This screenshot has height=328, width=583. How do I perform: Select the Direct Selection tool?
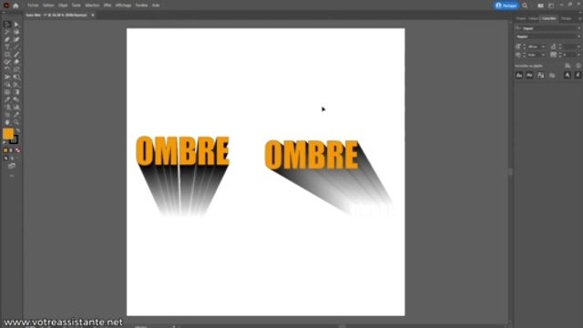point(16,25)
